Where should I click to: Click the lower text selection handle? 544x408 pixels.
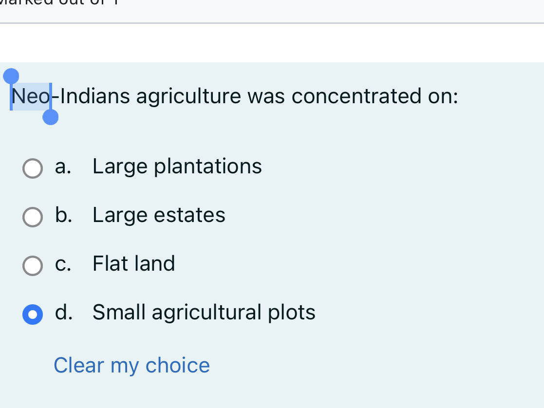pyautogui.click(x=51, y=117)
